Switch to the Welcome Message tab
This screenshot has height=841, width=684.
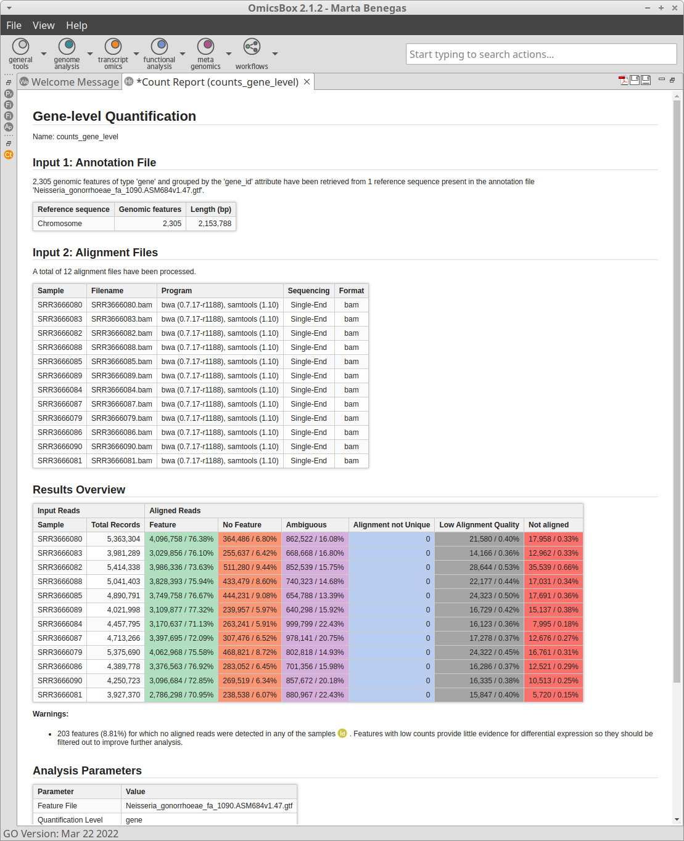[x=69, y=82]
